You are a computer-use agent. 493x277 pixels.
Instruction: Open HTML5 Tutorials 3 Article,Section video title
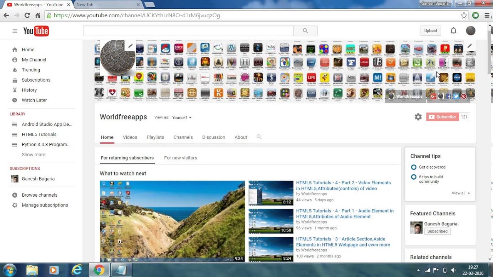click(x=343, y=242)
